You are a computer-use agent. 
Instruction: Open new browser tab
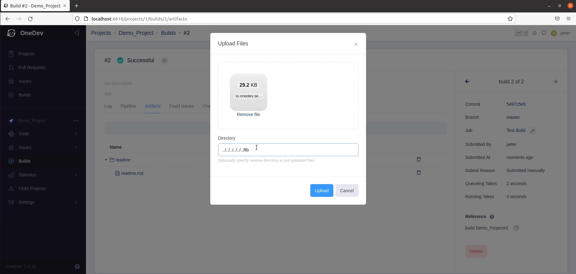(76, 6)
